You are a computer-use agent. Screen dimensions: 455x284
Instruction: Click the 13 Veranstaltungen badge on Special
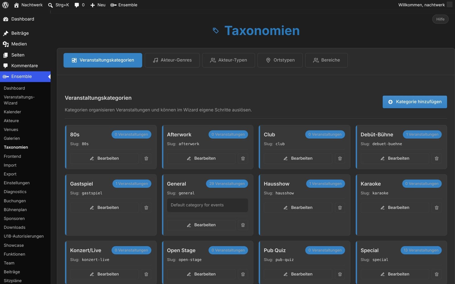point(421,250)
